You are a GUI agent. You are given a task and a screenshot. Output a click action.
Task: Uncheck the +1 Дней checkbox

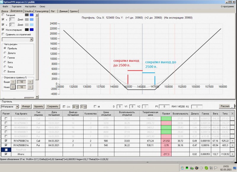coord(3,19)
